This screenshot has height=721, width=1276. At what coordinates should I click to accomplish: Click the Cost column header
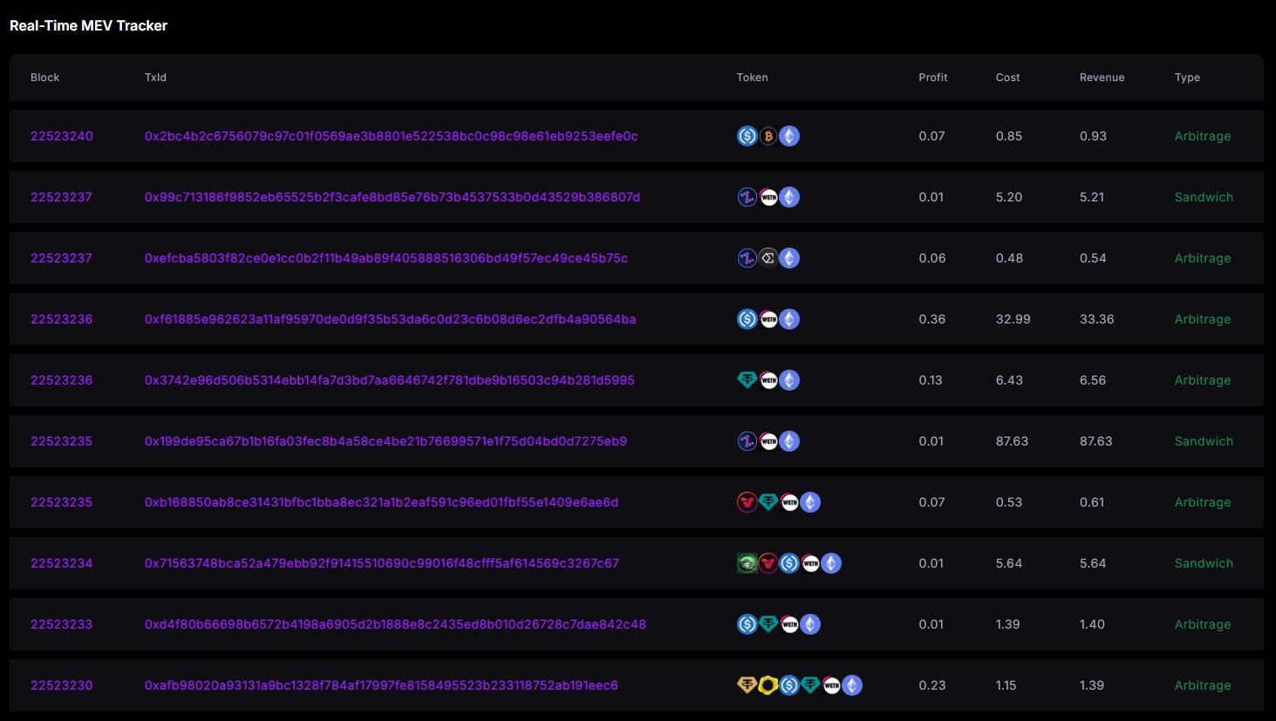pyautogui.click(x=1008, y=78)
